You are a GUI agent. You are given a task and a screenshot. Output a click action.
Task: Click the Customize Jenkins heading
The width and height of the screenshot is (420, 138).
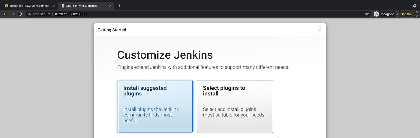[x=165, y=55]
